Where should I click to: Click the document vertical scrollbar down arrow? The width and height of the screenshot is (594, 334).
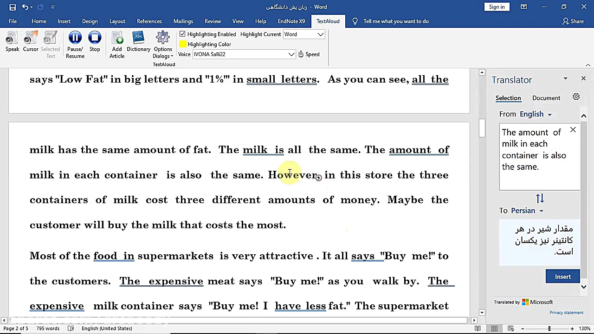[482, 313]
